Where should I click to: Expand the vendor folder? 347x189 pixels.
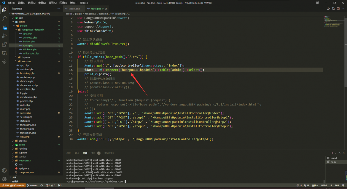[x=22, y=157]
